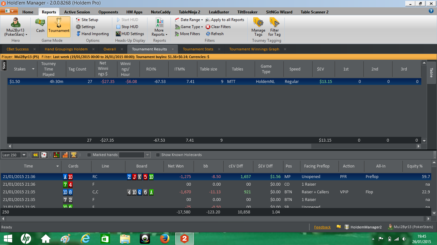Open the Marked hands combo box

click(134, 155)
